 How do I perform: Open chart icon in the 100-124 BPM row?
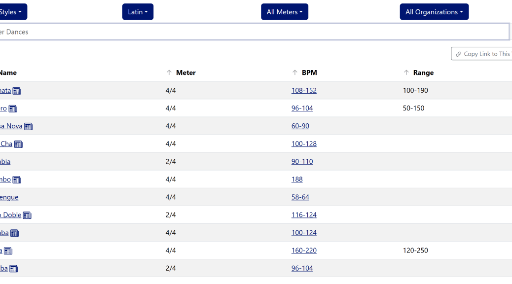[x=14, y=233]
